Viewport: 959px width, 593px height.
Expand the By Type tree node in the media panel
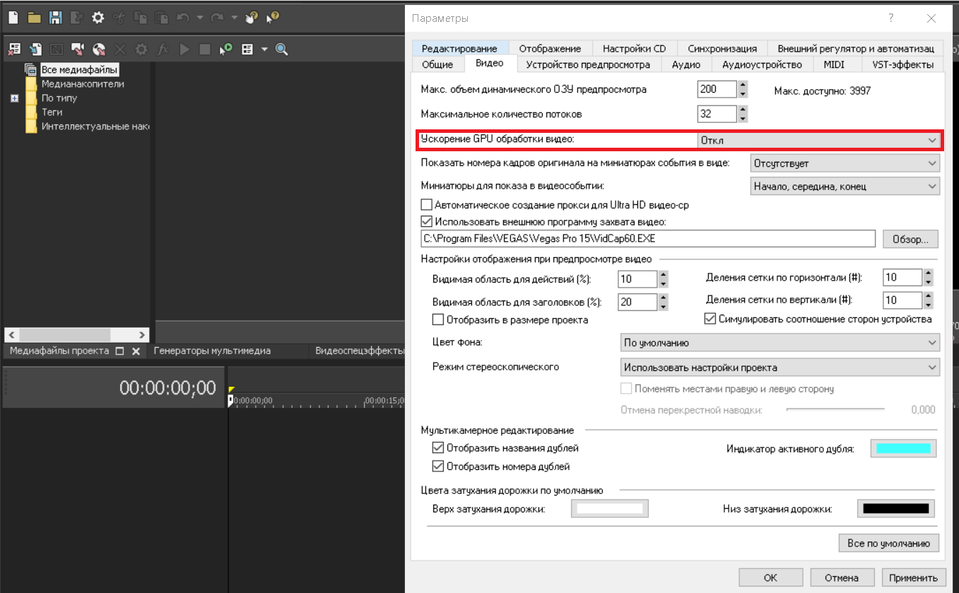(x=14, y=98)
